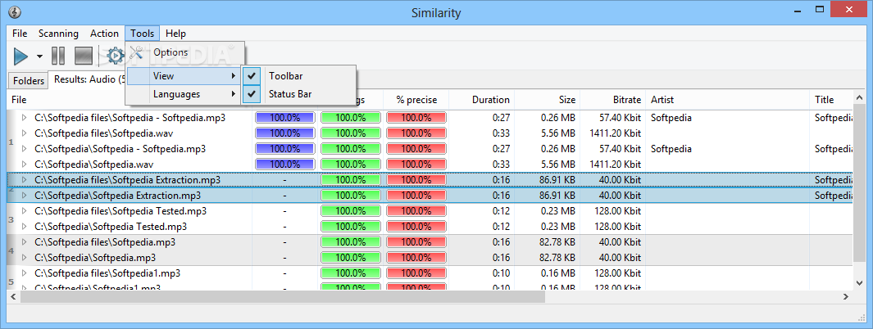
Task: Click the horizontal scrollbar left arrow
Action: click(x=14, y=297)
